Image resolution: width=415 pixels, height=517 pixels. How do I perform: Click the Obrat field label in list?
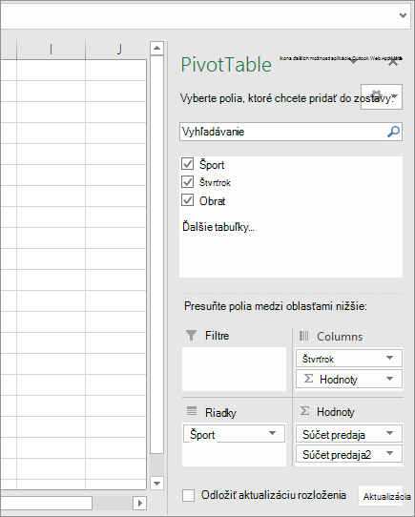[212, 201]
